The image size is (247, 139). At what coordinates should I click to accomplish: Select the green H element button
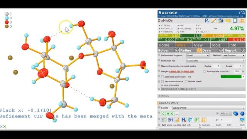point(168,114)
